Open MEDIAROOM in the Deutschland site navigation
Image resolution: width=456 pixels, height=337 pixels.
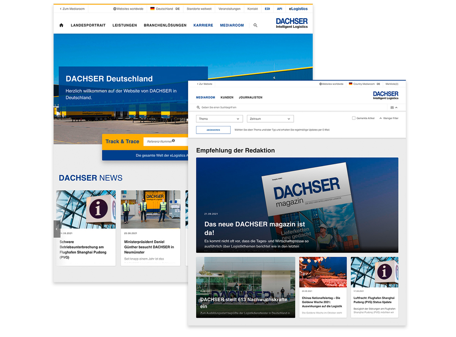pos(232,25)
